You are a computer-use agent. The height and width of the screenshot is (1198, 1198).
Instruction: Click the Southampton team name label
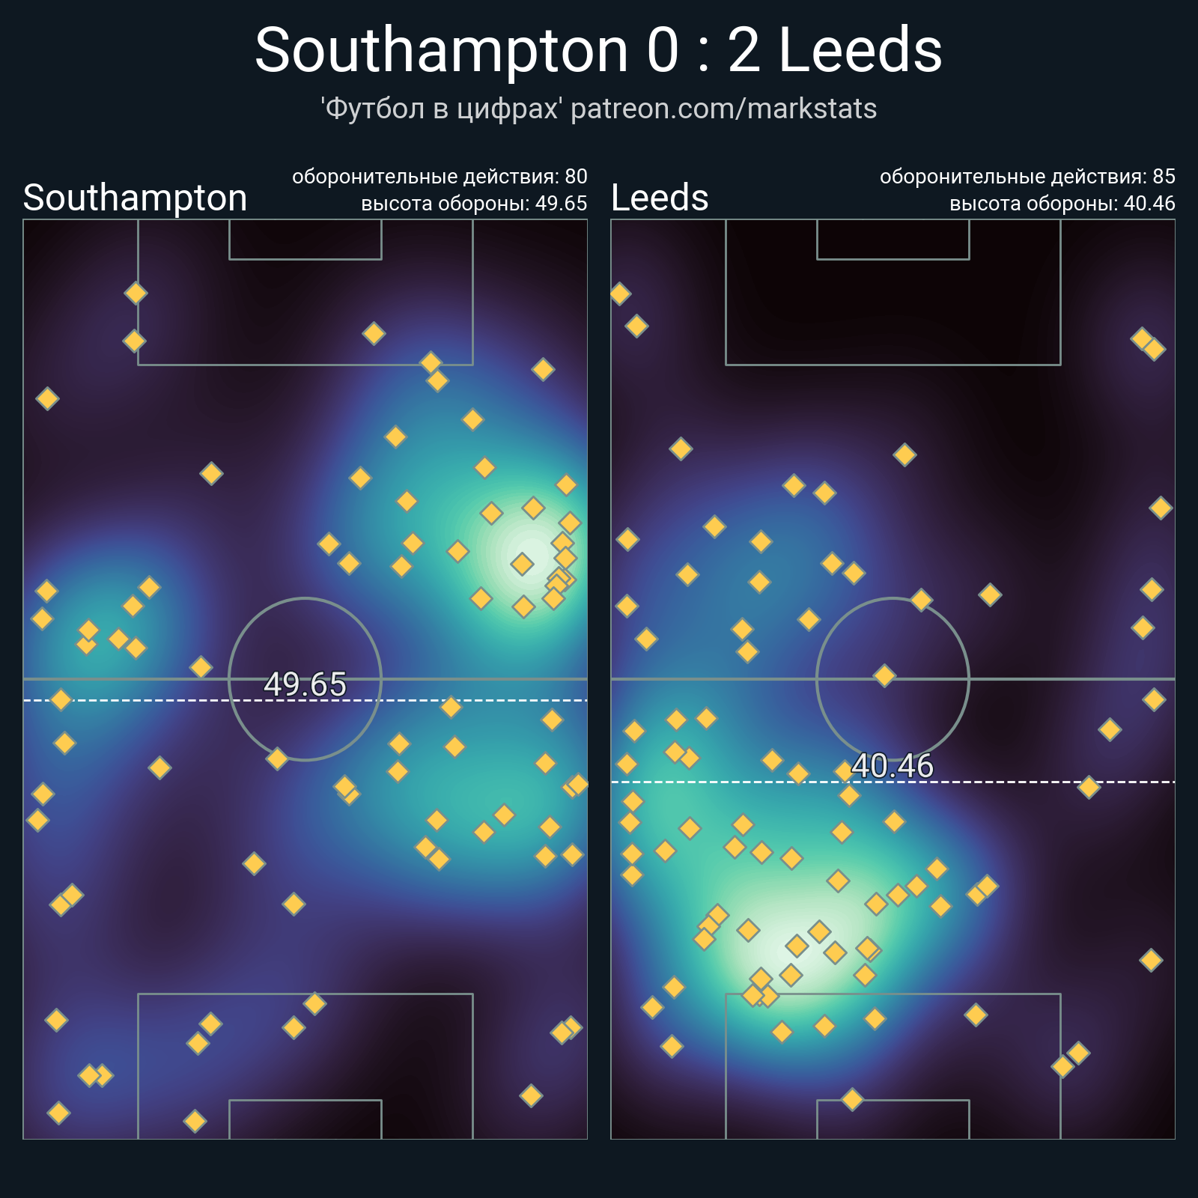pyautogui.click(x=135, y=198)
